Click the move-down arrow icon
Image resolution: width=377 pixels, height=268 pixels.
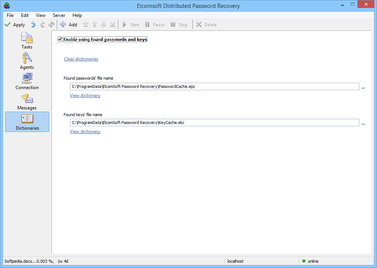pyautogui.click(x=104, y=24)
